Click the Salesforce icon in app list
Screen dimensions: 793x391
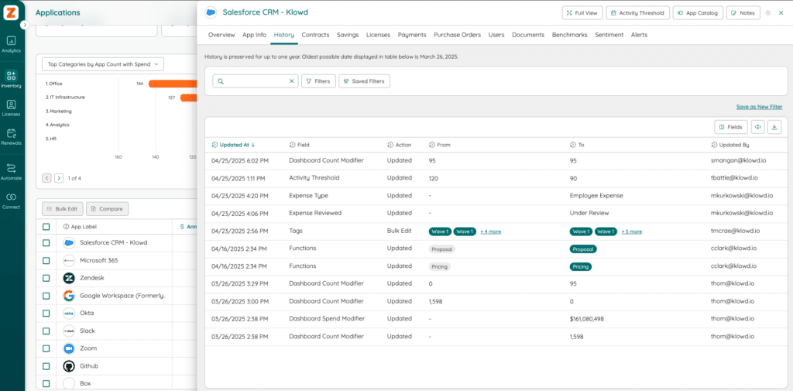pos(69,243)
